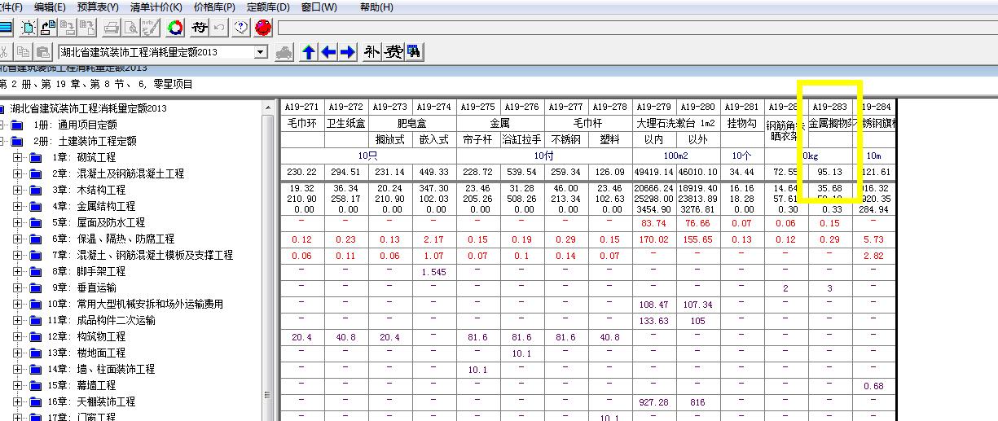Click the note pen toolbar icon

tap(150, 27)
